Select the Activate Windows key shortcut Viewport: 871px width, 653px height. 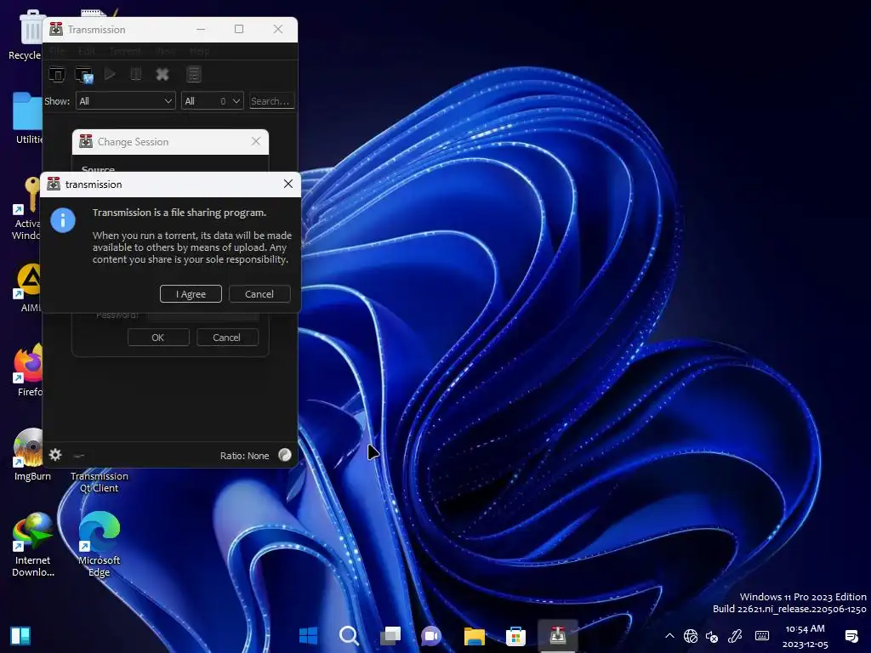tap(26, 207)
